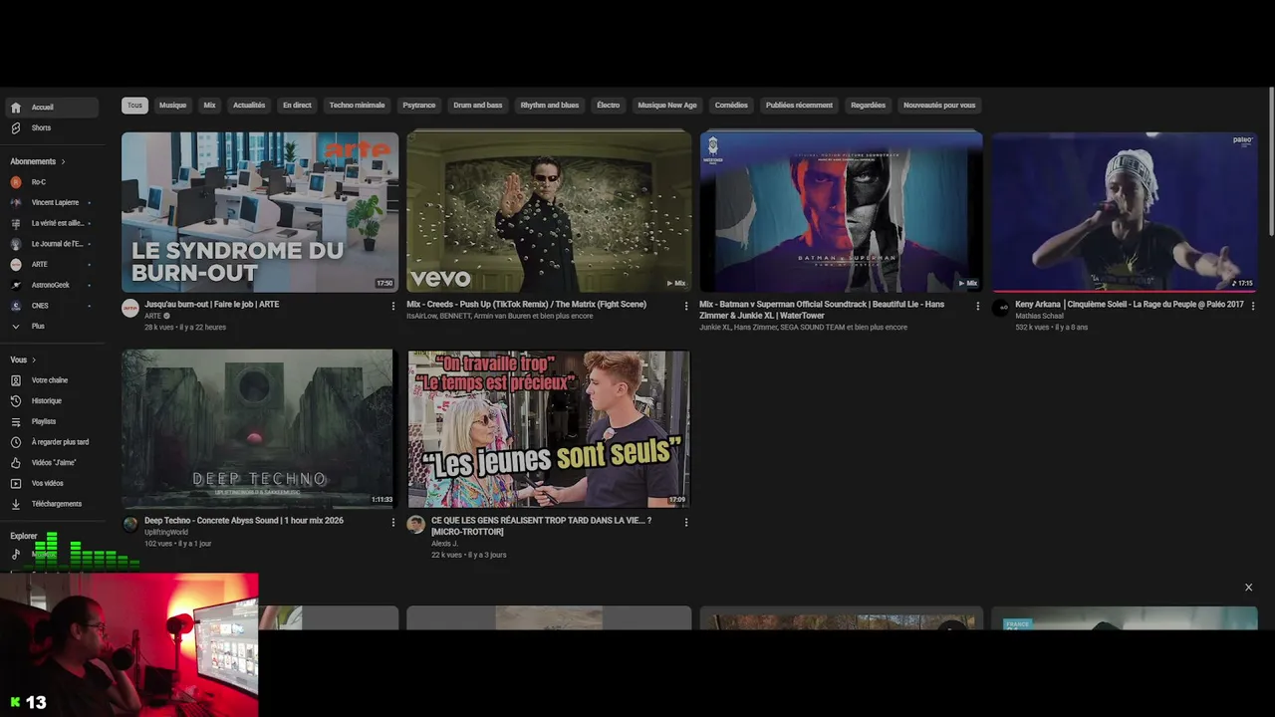Open Vos vidéos icon
Screen dimensions: 1275x717
pyautogui.click(x=16, y=484)
